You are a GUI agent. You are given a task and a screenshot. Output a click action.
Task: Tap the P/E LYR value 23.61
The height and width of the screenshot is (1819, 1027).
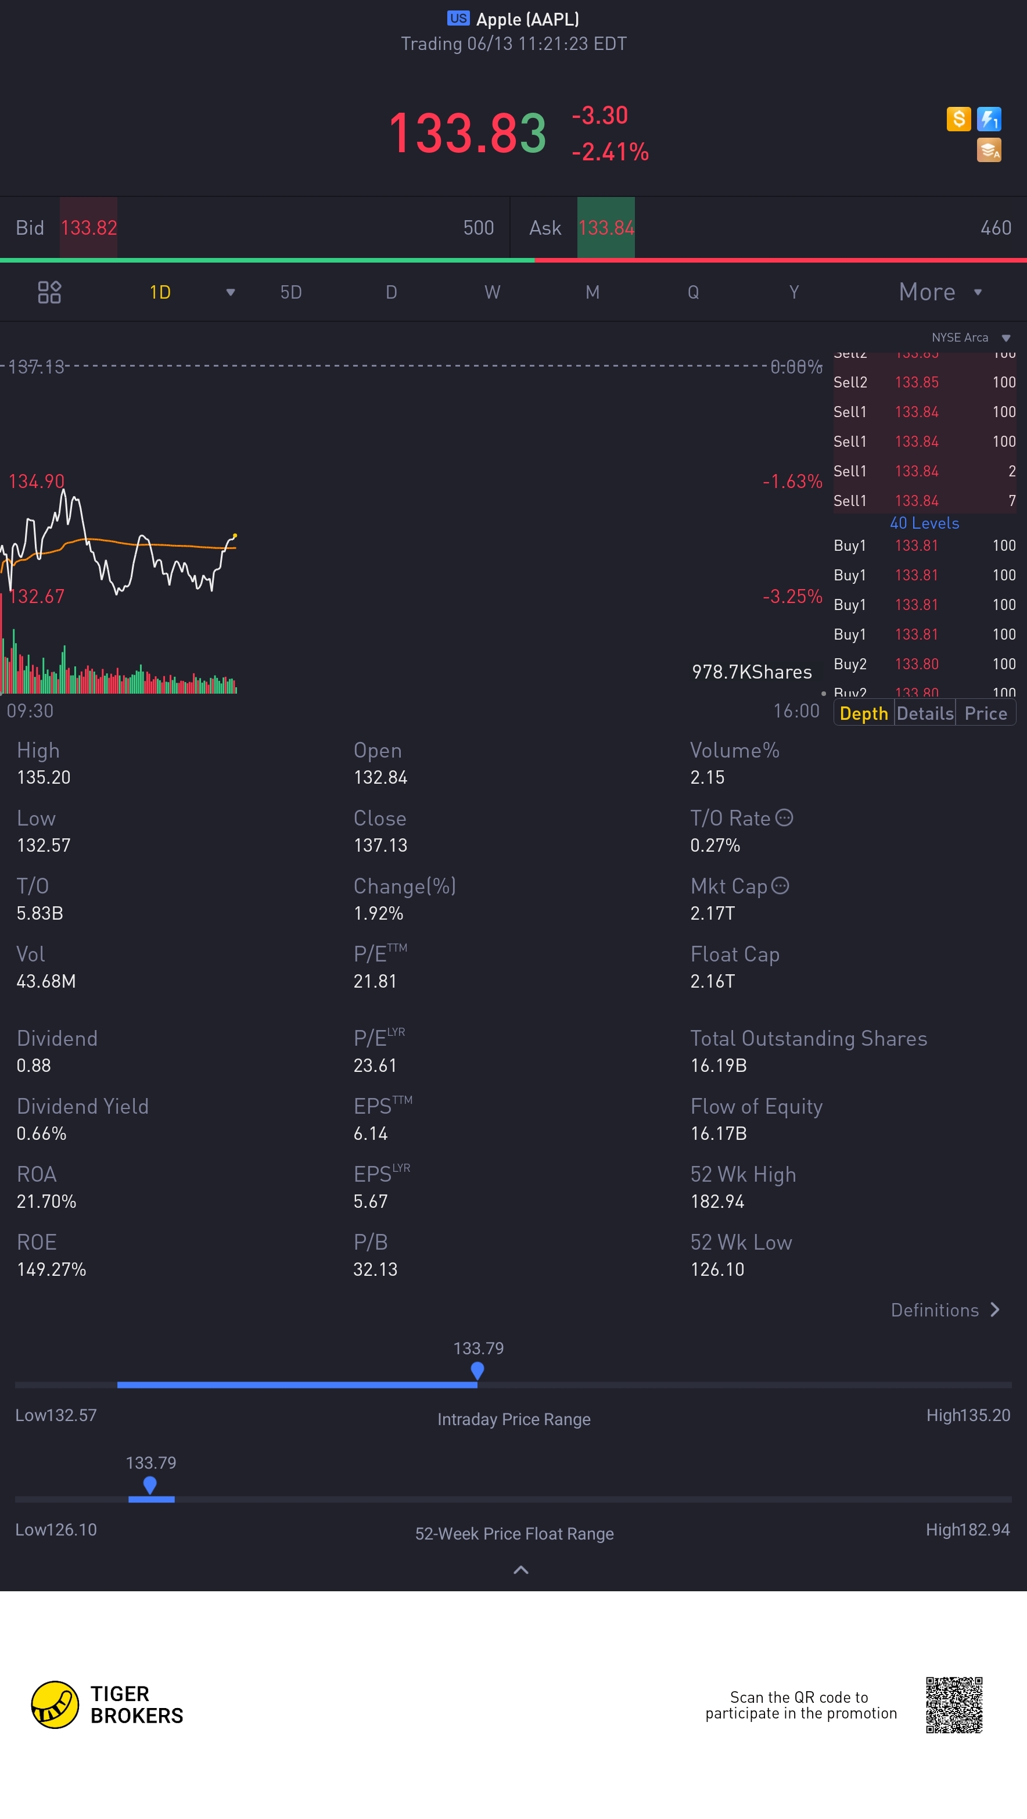pyautogui.click(x=375, y=1065)
